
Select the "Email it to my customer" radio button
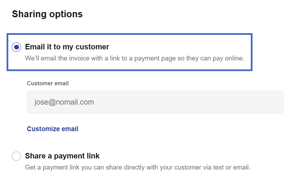tap(16, 47)
